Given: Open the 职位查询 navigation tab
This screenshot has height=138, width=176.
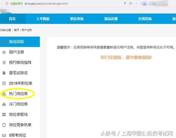Looking at the screenshot, I should (x=77, y=19).
